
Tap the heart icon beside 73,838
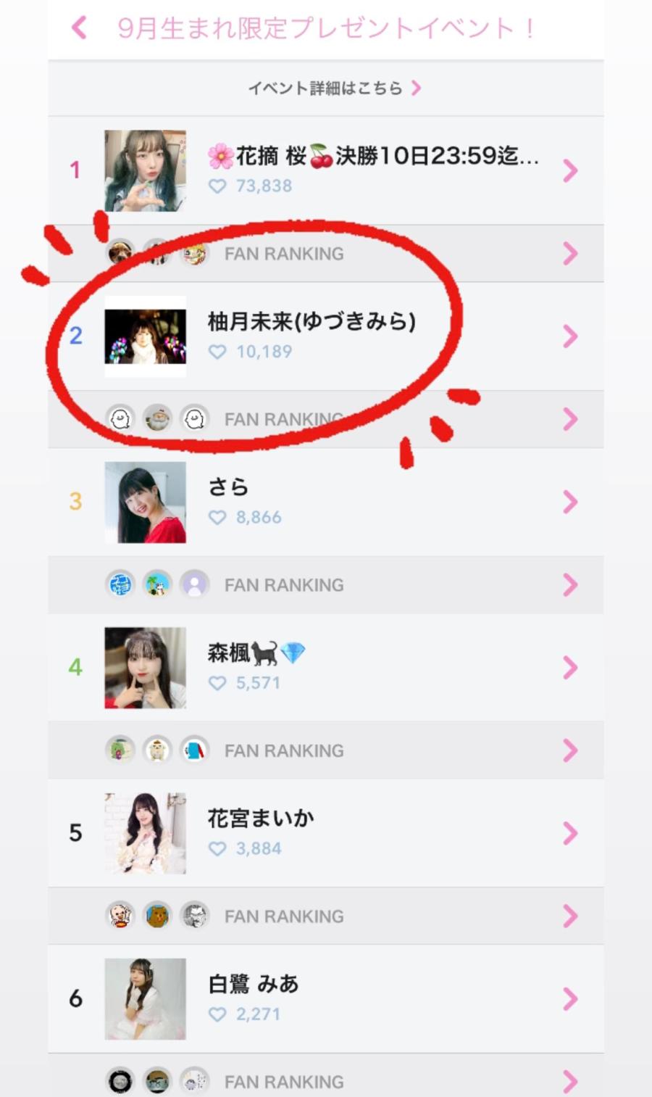pyautogui.click(x=217, y=186)
